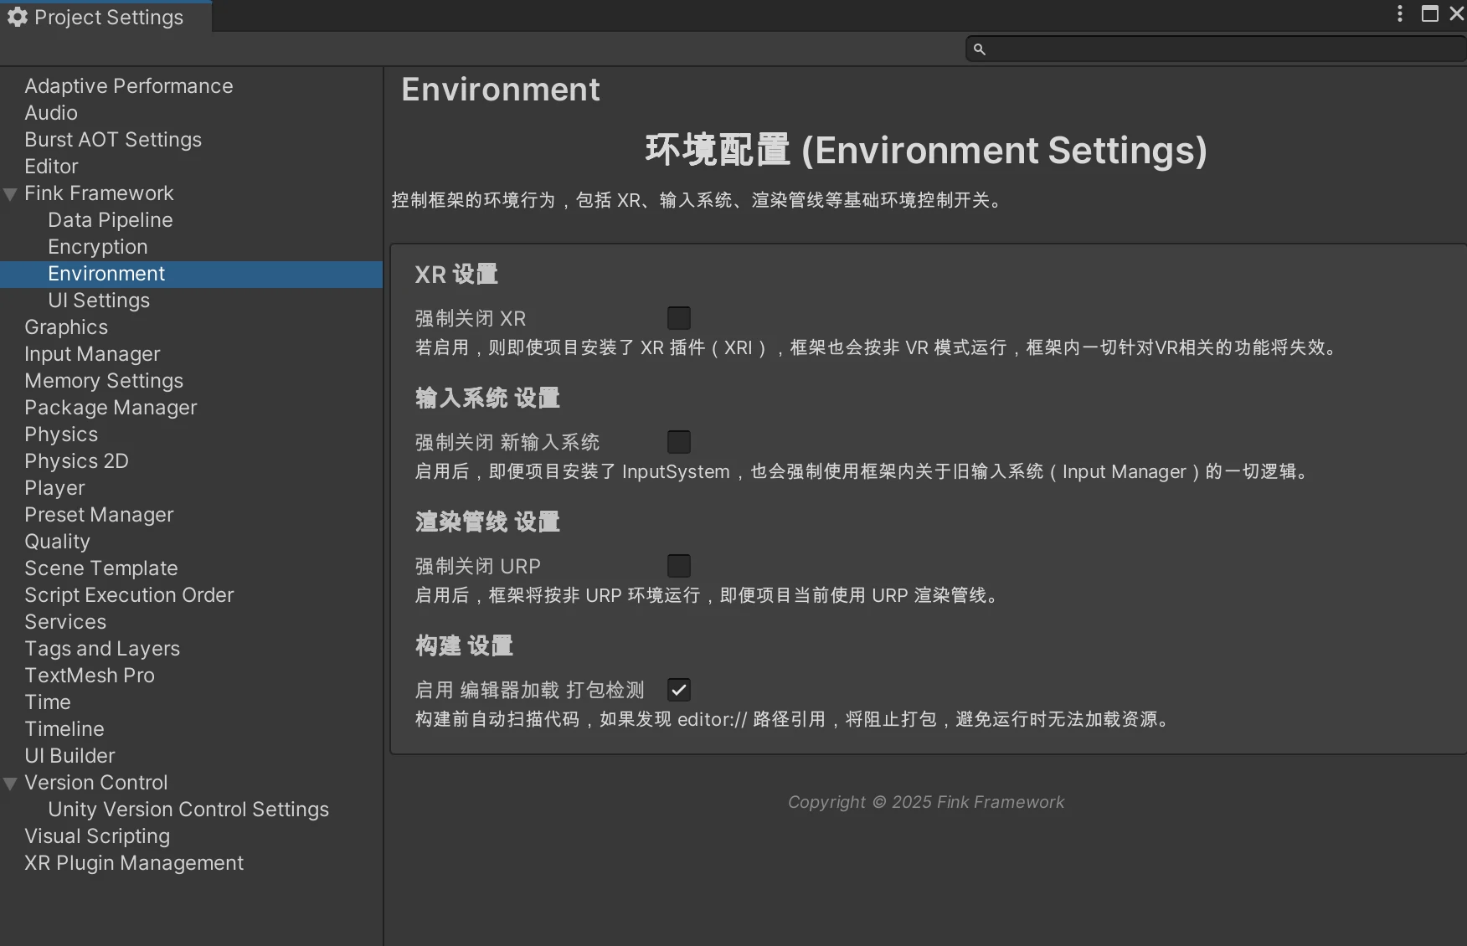
Task: Toggle the 强制关闭 新输入系统 checkbox
Action: pyautogui.click(x=678, y=442)
